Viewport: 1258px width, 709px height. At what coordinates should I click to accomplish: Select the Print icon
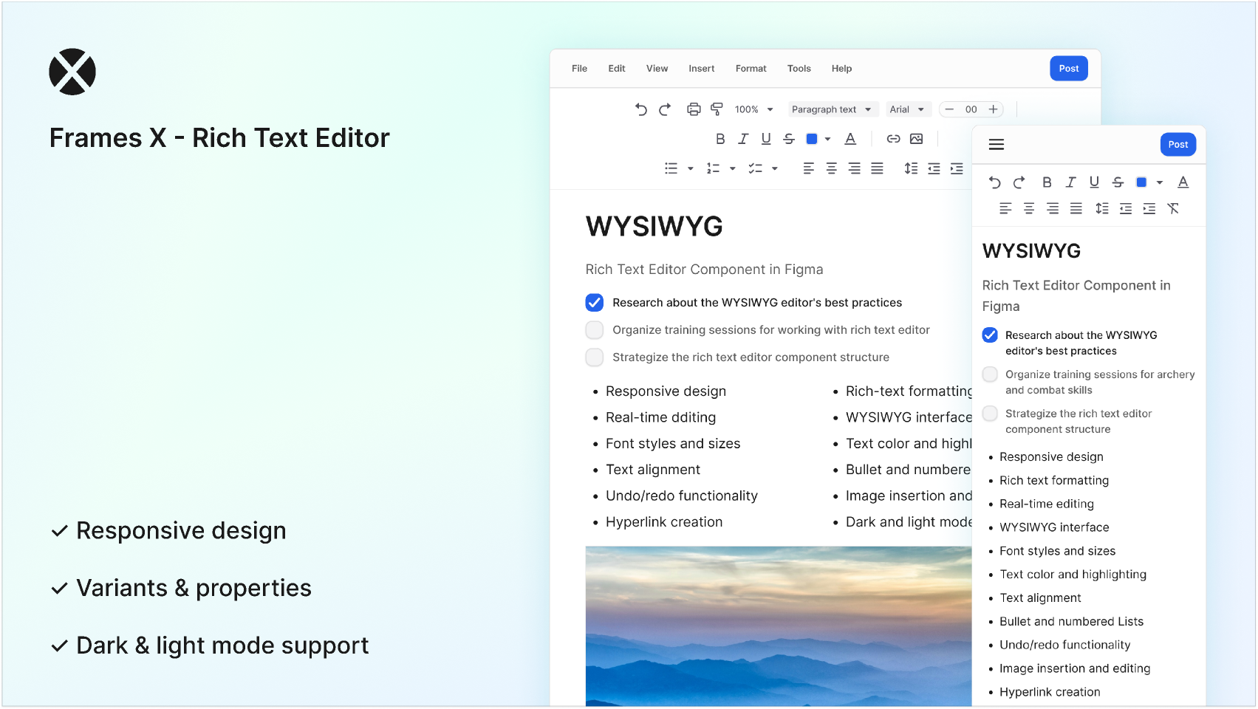(x=694, y=109)
